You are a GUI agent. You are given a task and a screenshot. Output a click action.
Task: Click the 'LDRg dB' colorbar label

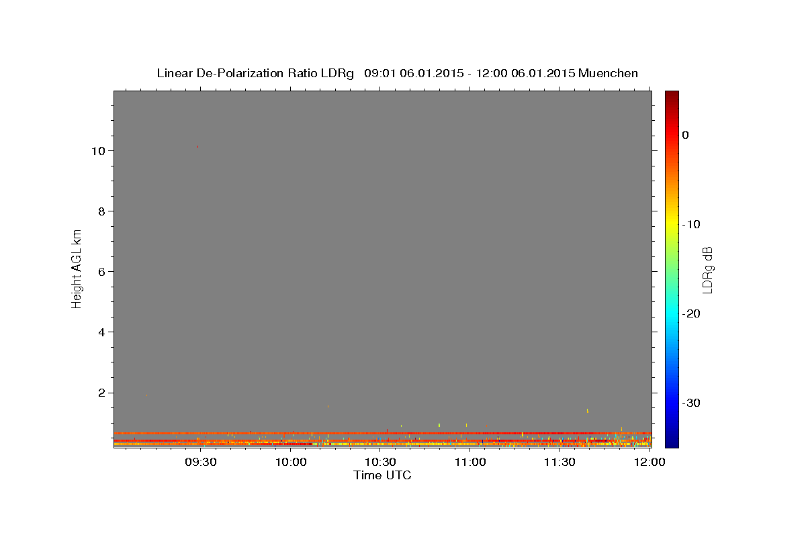pos(707,270)
